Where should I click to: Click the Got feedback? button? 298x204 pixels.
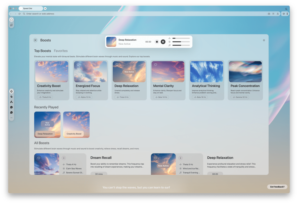[x=277, y=187]
